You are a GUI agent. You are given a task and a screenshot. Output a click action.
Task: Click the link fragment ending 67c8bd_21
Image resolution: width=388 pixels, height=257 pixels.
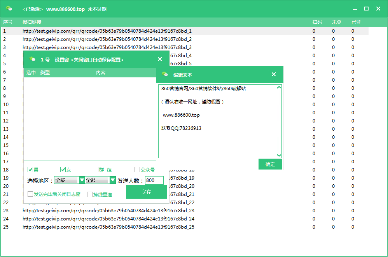point(182,194)
